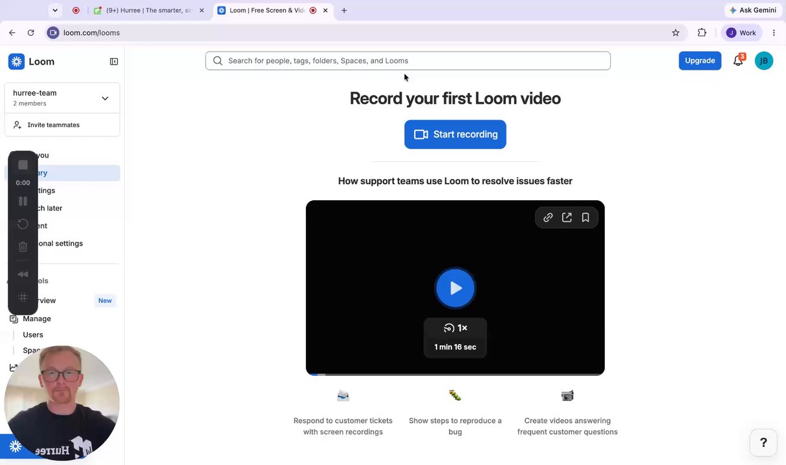Image resolution: width=786 pixels, height=465 pixels.
Task: Click the rewind icon in the recording bar
Action: (23, 274)
